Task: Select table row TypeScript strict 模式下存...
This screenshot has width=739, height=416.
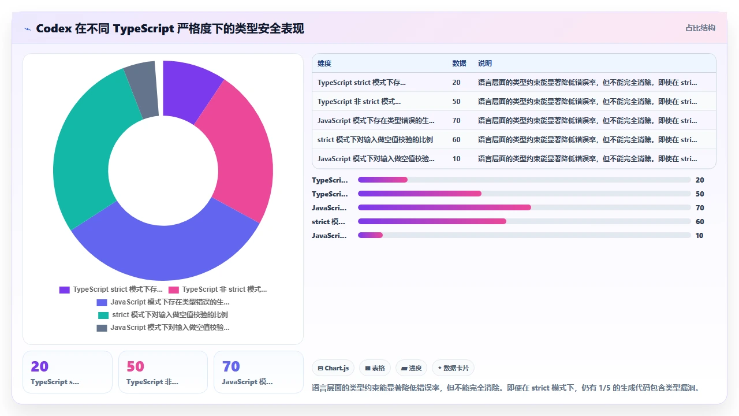Action: (x=514, y=83)
